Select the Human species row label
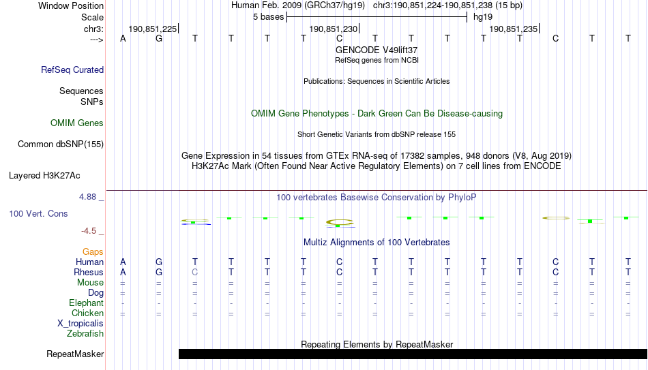648x370 pixels. pyautogui.click(x=89, y=262)
